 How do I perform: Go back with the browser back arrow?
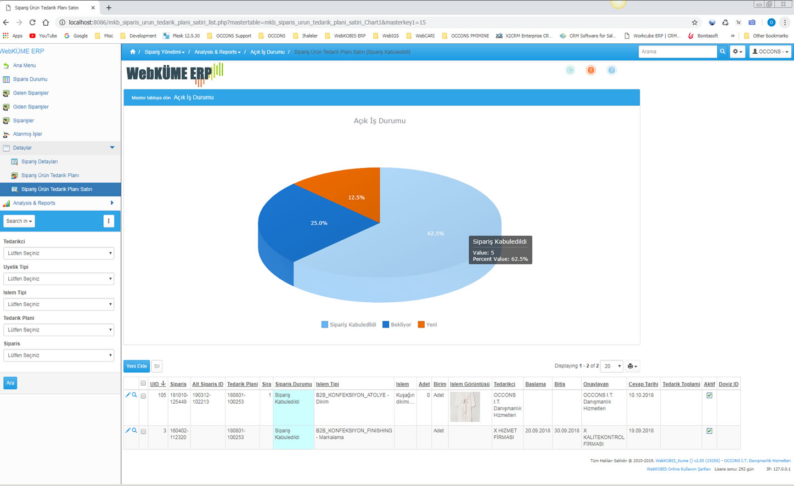coord(6,22)
